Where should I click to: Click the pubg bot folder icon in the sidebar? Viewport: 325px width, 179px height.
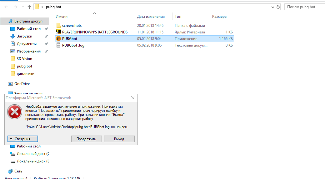(x=13, y=66)
